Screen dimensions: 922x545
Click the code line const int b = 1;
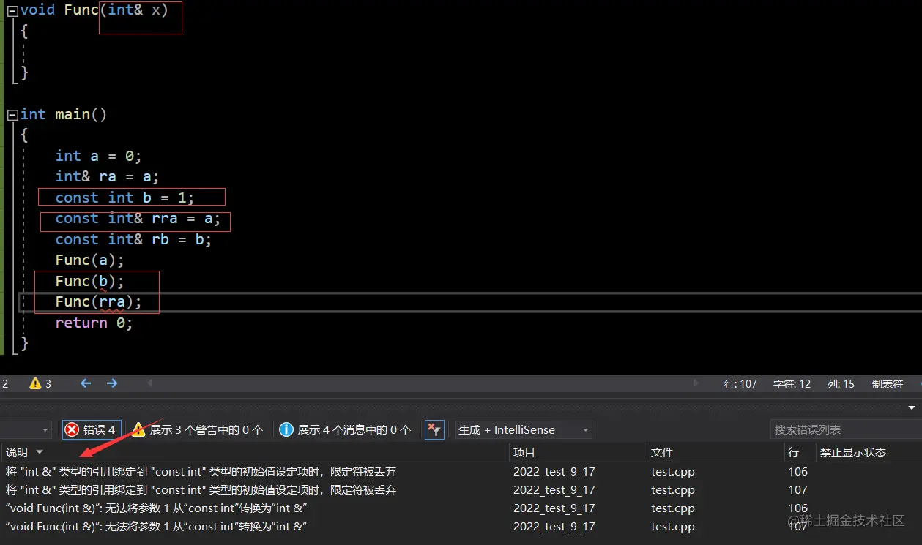point(124,198)
